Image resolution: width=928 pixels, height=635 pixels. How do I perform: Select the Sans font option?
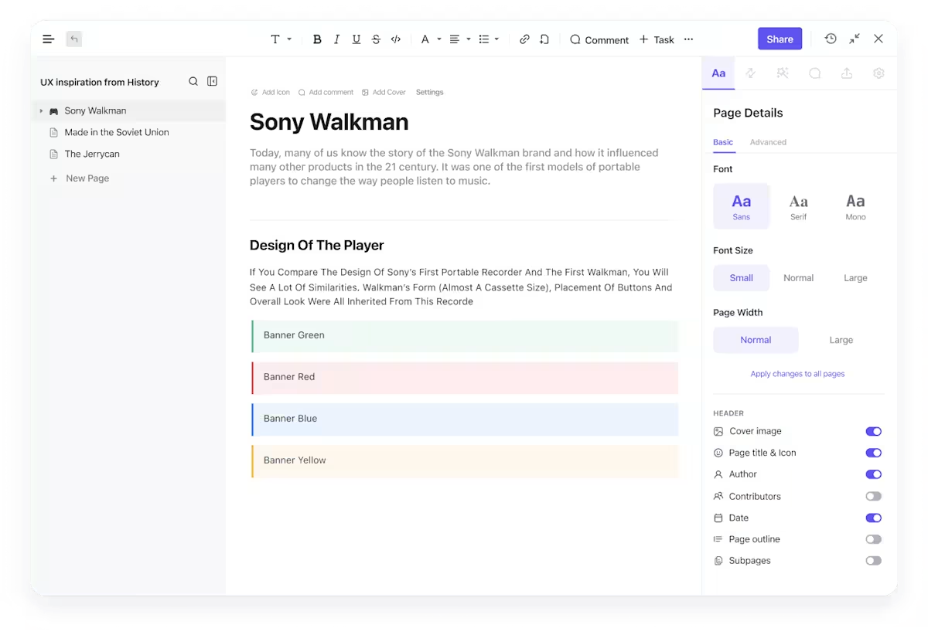click(x=741, y=206)
